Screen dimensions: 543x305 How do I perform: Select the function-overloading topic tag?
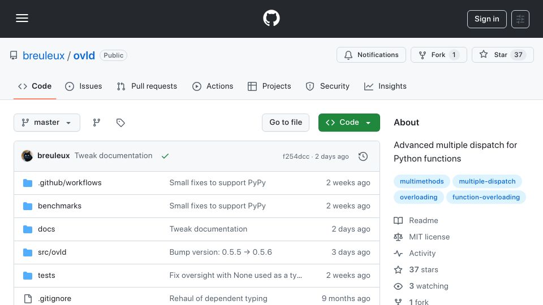tap(486, 197)
